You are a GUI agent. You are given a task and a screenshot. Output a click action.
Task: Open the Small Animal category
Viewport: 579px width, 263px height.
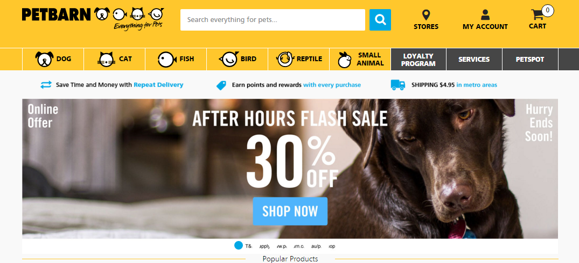360,59
